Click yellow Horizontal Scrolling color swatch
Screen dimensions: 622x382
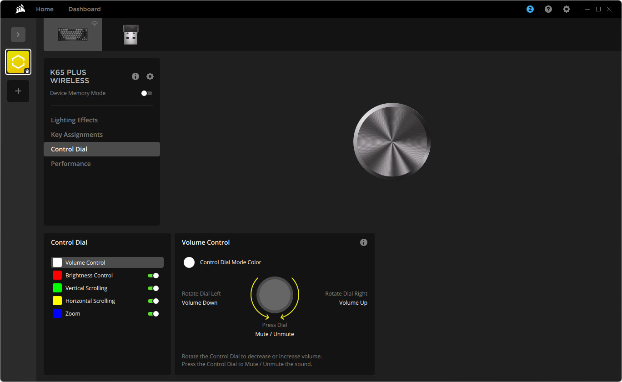[57, 301]
